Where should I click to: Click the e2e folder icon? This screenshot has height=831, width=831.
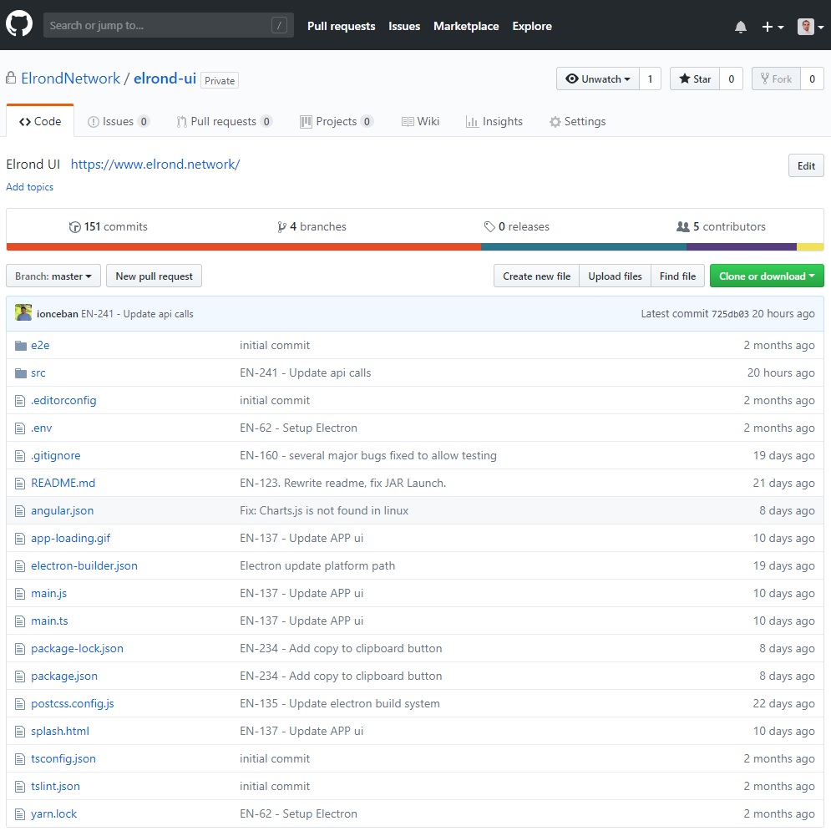(x=21, y=346)
